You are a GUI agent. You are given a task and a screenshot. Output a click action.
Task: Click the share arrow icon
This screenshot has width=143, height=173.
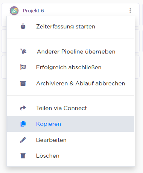[23, 108]
